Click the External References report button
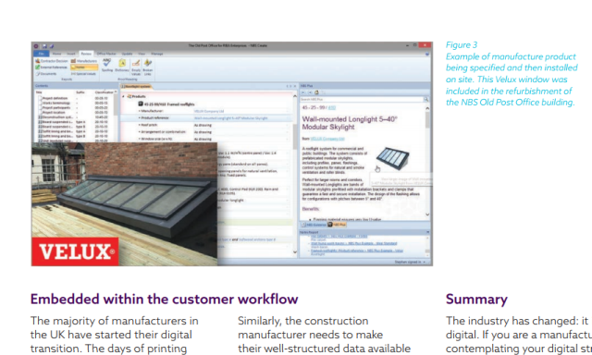592x355 pixels. tap(52, 67)
